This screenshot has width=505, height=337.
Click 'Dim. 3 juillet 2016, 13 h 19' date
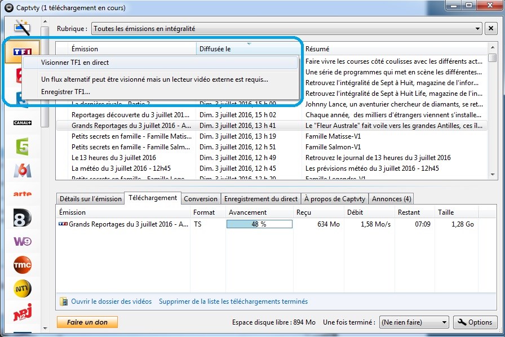click(238, 136)
